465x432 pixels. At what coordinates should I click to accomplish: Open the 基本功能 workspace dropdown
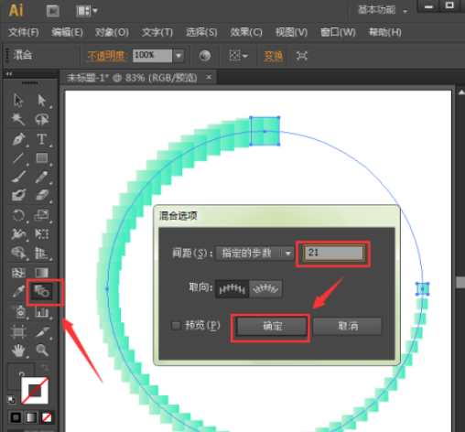[383, 10]
